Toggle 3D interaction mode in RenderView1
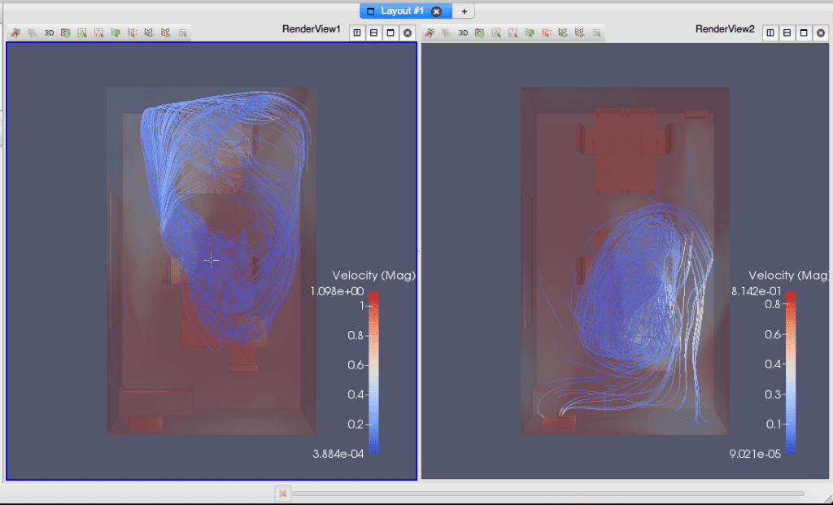 pos(49,33)
